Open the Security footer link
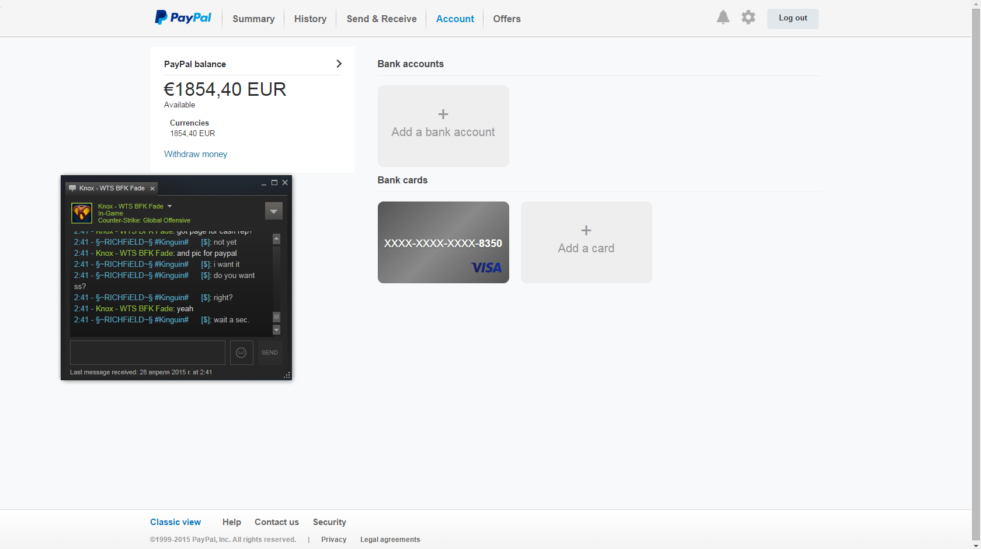 click(329, 522)
